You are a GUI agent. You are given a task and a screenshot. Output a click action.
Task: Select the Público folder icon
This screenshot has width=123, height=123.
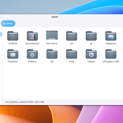(x=32, y=54)
